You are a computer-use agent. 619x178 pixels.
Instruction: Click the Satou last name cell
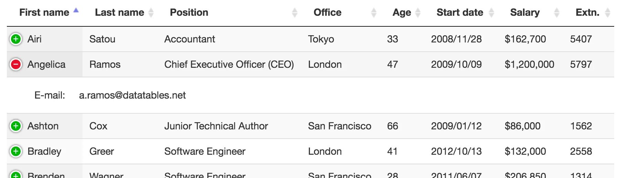[102, 39]
